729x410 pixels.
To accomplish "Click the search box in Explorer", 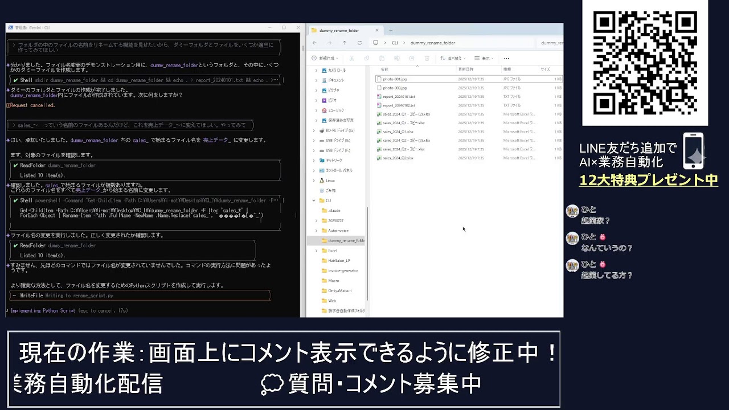I will [x=550, y=43].
